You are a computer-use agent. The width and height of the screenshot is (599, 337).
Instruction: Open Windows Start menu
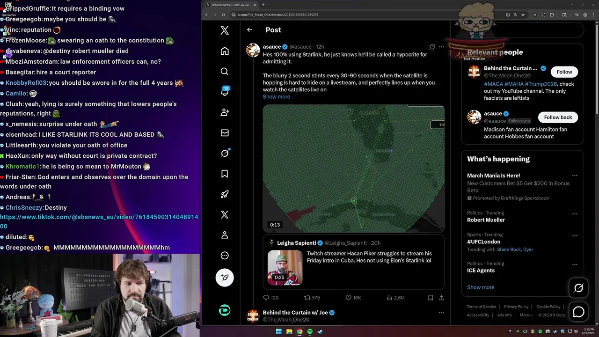[279, 331]
